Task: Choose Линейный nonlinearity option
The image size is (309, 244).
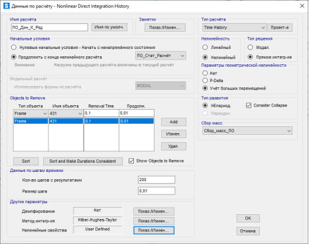Action: click(x=205, y=48)
